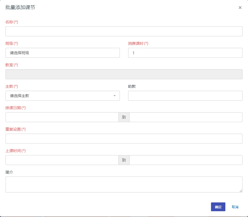Click the 主教 (*) label
This screenshot has width=248, height=217.
point(12,86)
